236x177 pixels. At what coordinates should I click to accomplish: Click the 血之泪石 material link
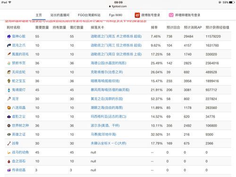point(19,161)
